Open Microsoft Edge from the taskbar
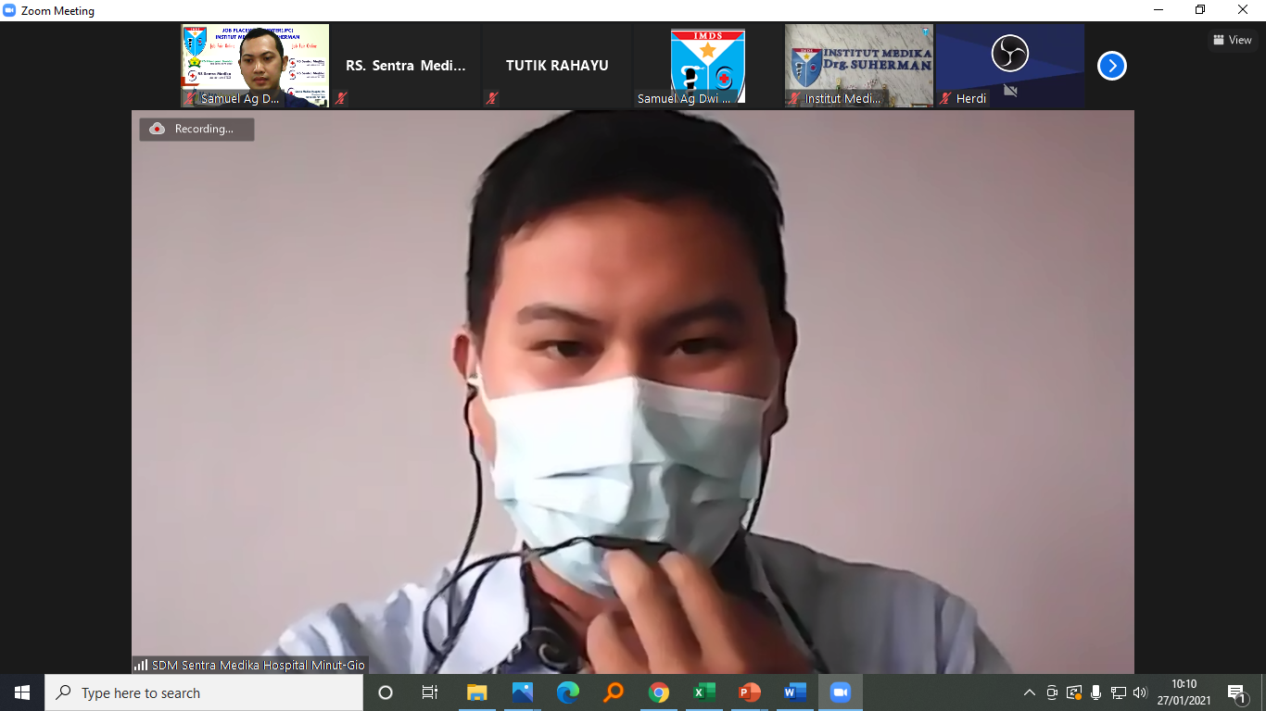The height and width of the screenshot is (711, 1266). [567, 692]
